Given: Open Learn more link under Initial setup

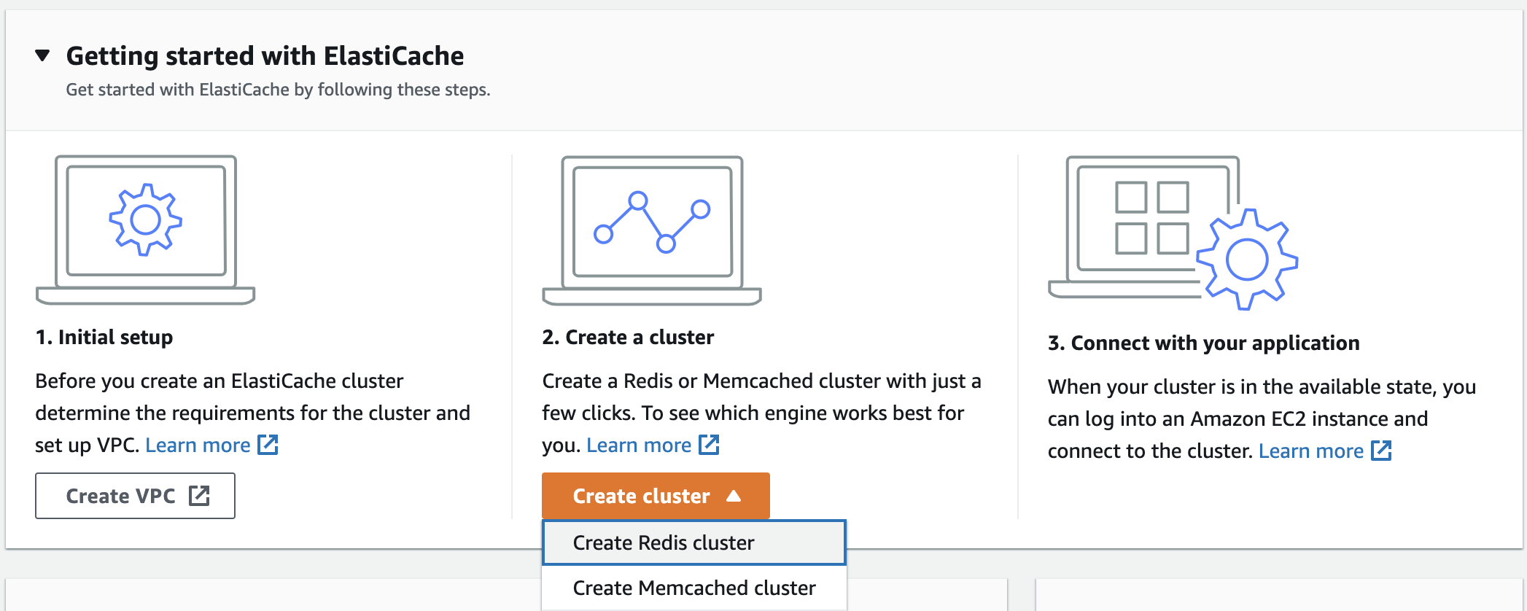Looking at the screenshot, I should tap(198, 445).
